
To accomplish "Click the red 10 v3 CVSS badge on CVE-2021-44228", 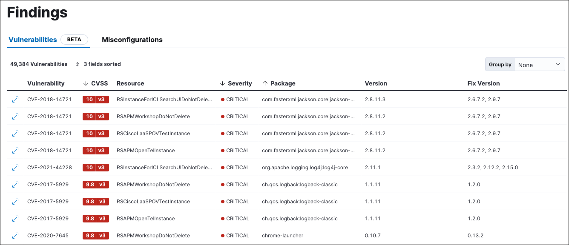I will (96, 167).
